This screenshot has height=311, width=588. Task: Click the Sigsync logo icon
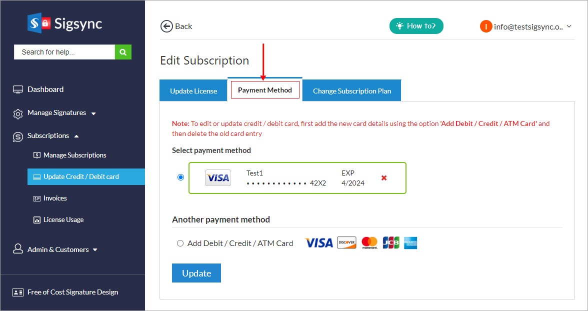[39, 22]
